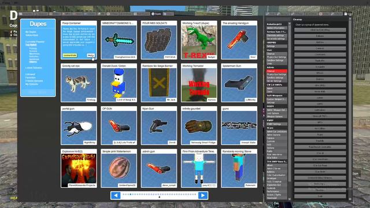The height and width of the screenshot is (208, 370).
Task: Pick the Rainbow Six Siege Barrier dupe
Action: point(159,83)
